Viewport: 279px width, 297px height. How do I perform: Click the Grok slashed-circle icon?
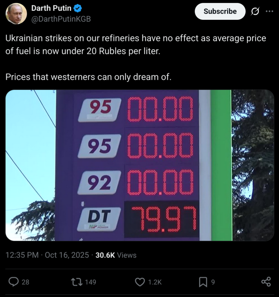tap(255, 11)
